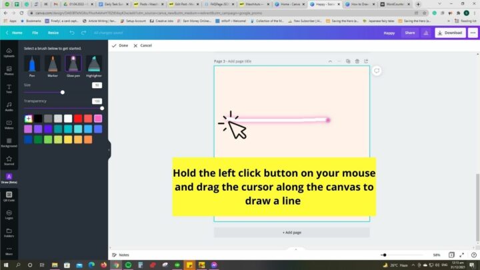Click the undo arrow in top bar
The height and width of the screenshot is (270, 480).
point(72,33)
